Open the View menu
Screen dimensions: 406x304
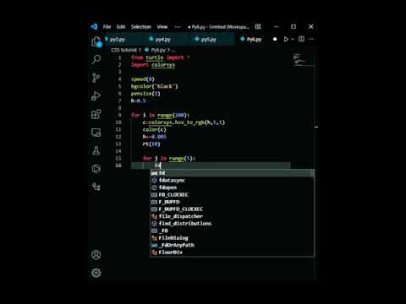tap(162, 27)
